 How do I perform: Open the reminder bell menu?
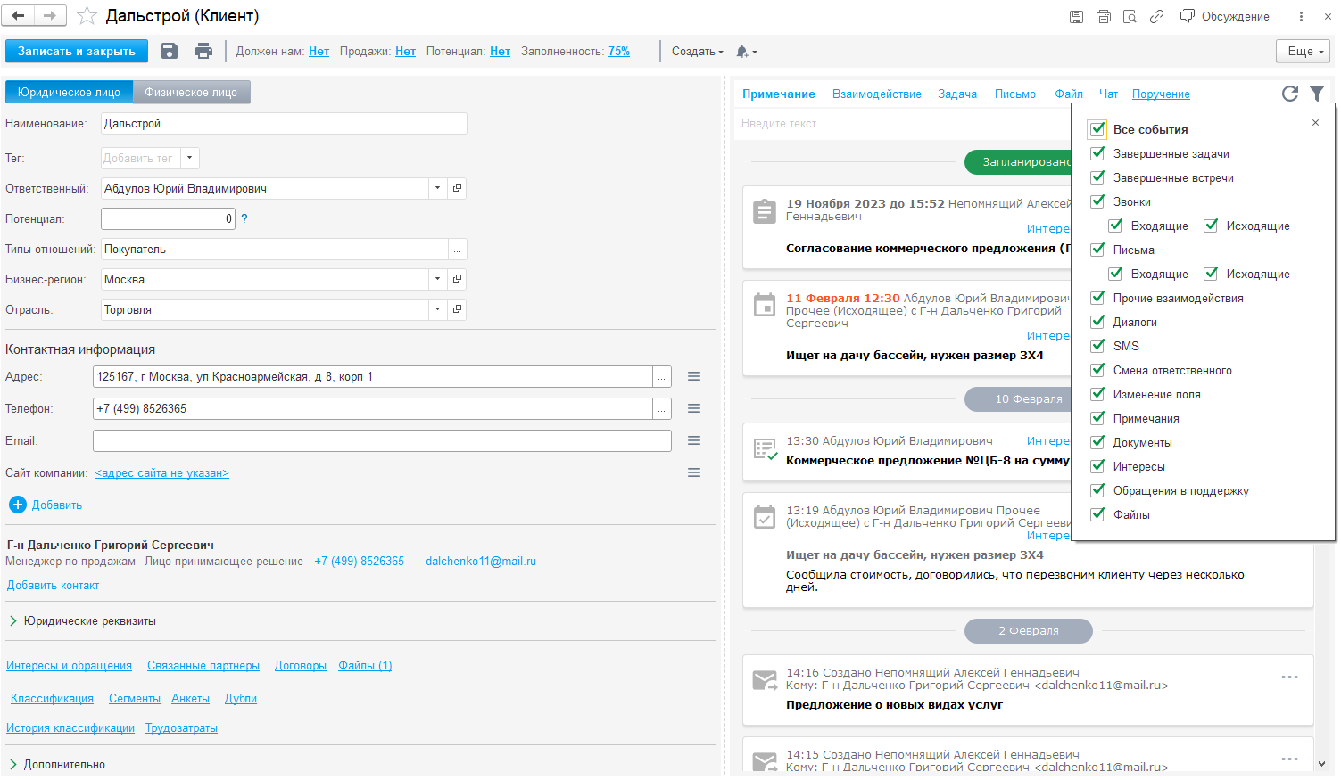point(746,52)
